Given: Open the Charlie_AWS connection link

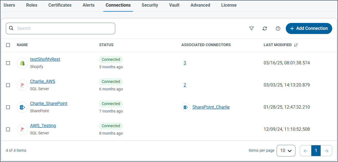Looking at the screenshot, I should coord(43,82).
